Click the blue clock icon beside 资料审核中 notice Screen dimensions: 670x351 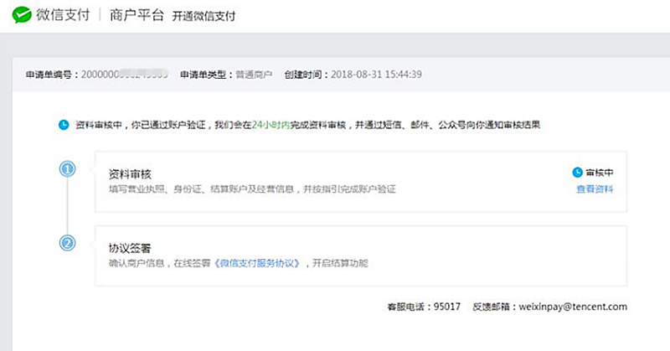[x=64, y=125]
